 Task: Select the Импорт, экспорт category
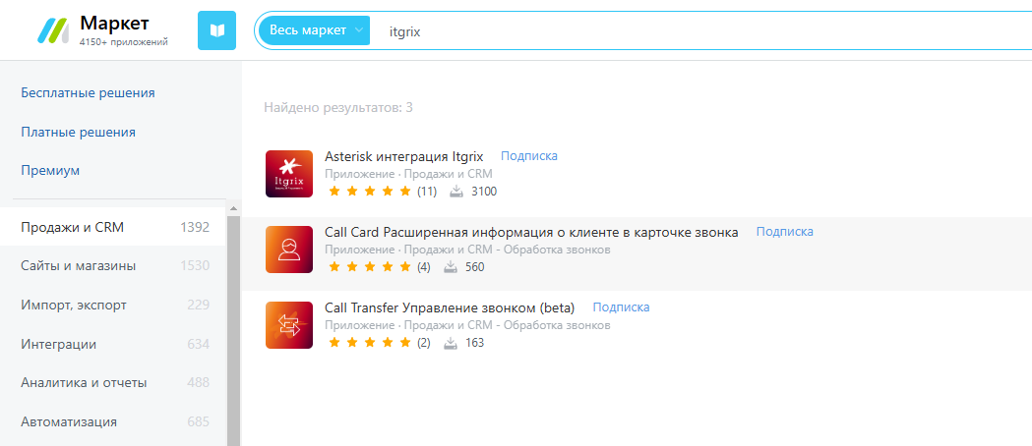tap(112, 305)
